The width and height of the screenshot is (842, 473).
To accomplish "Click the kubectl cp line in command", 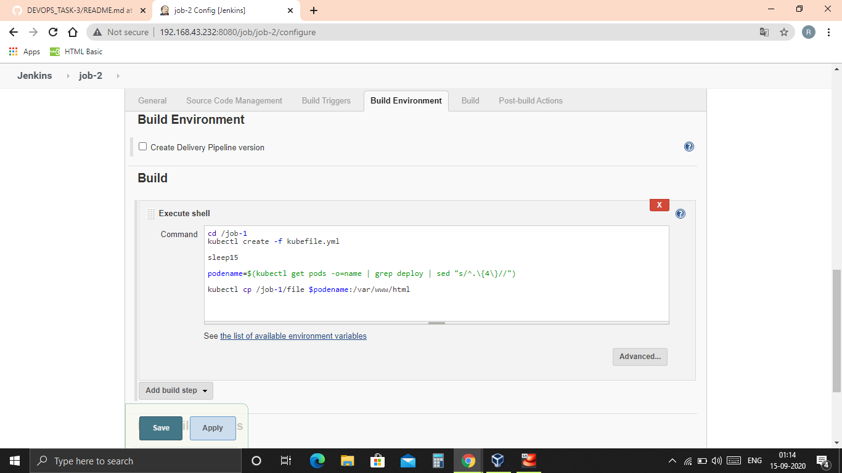I will (x=309, y=289).
